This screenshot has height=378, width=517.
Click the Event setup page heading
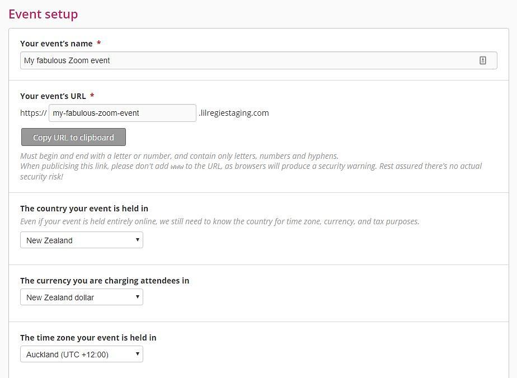coord(43,14)
